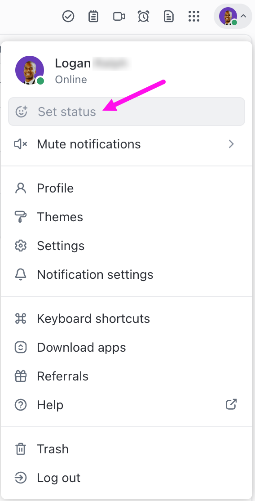Open Settings with the gear icon
The image size is (255, 501).
coord(127,246)
